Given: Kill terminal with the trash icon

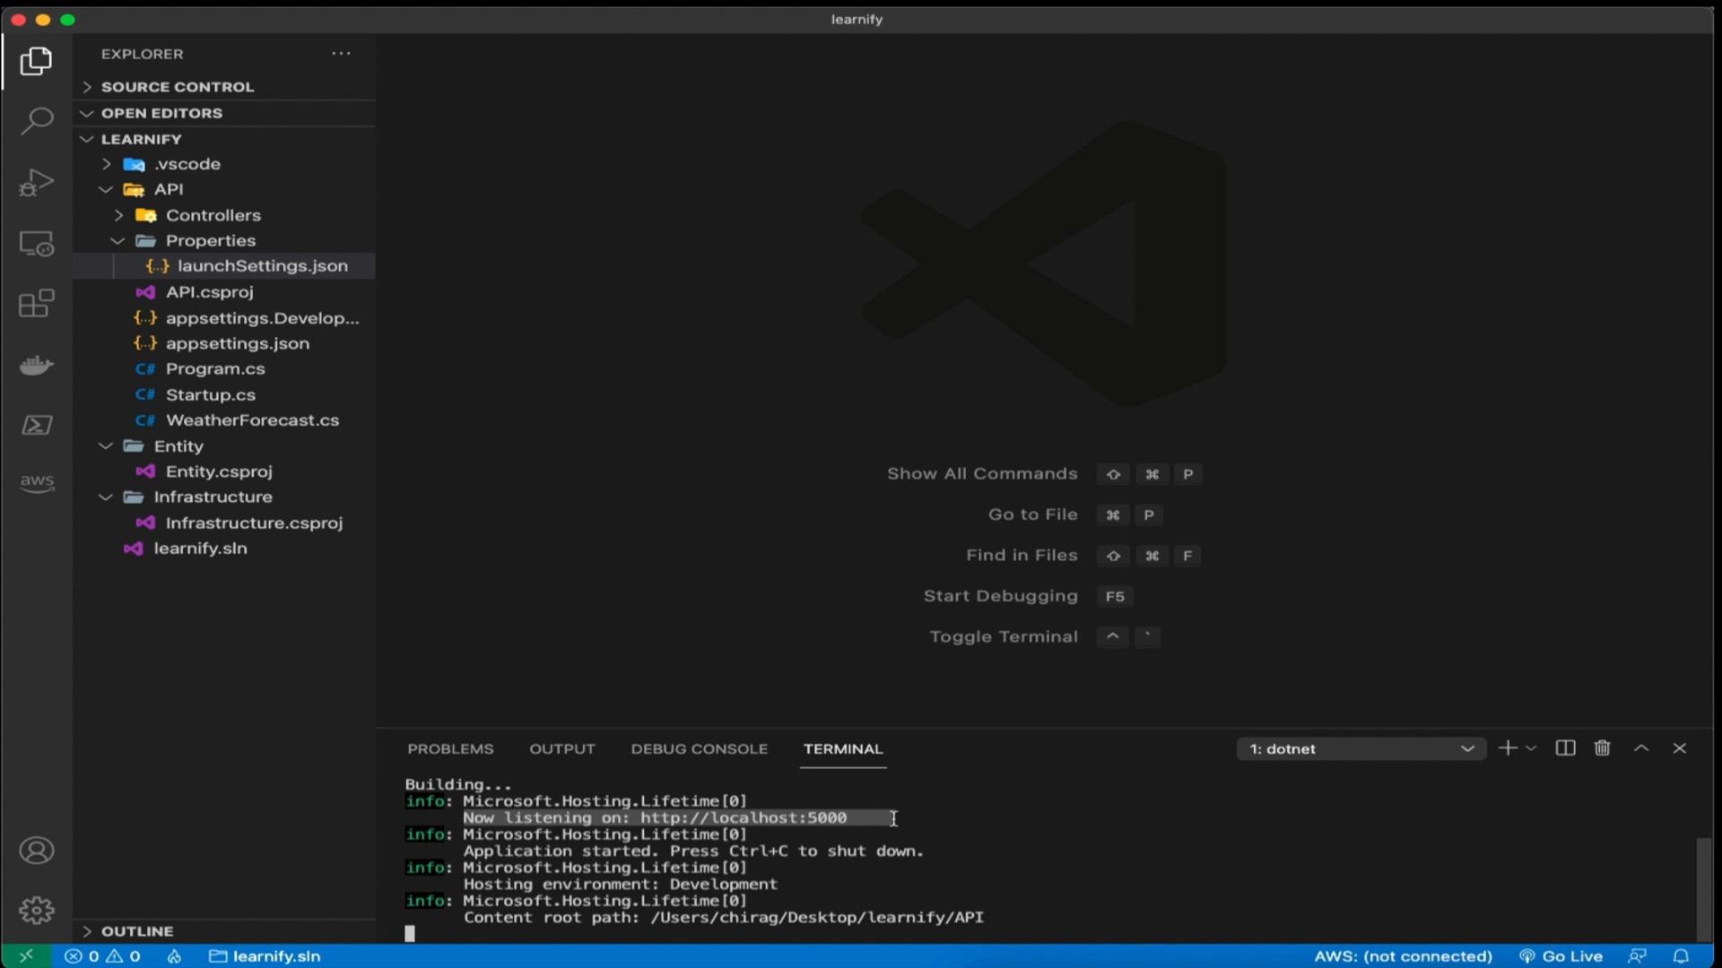Looking at the screenshot, I should point(1603,748).
